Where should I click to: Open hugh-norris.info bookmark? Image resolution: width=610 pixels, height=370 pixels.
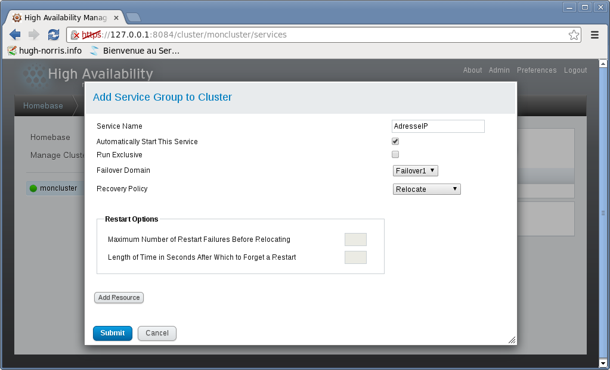tap(45, 51)
